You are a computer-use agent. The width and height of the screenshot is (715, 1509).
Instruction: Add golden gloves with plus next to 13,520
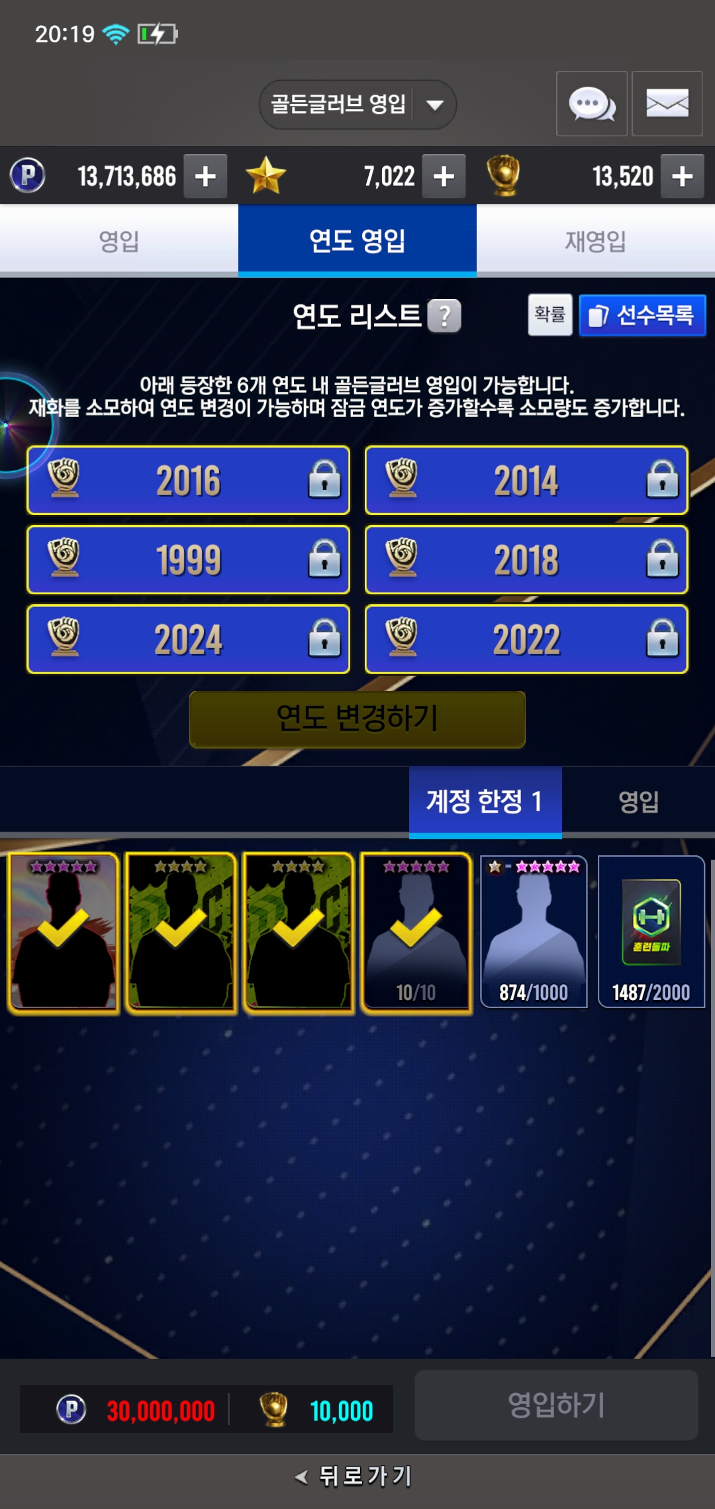point(682,176)
